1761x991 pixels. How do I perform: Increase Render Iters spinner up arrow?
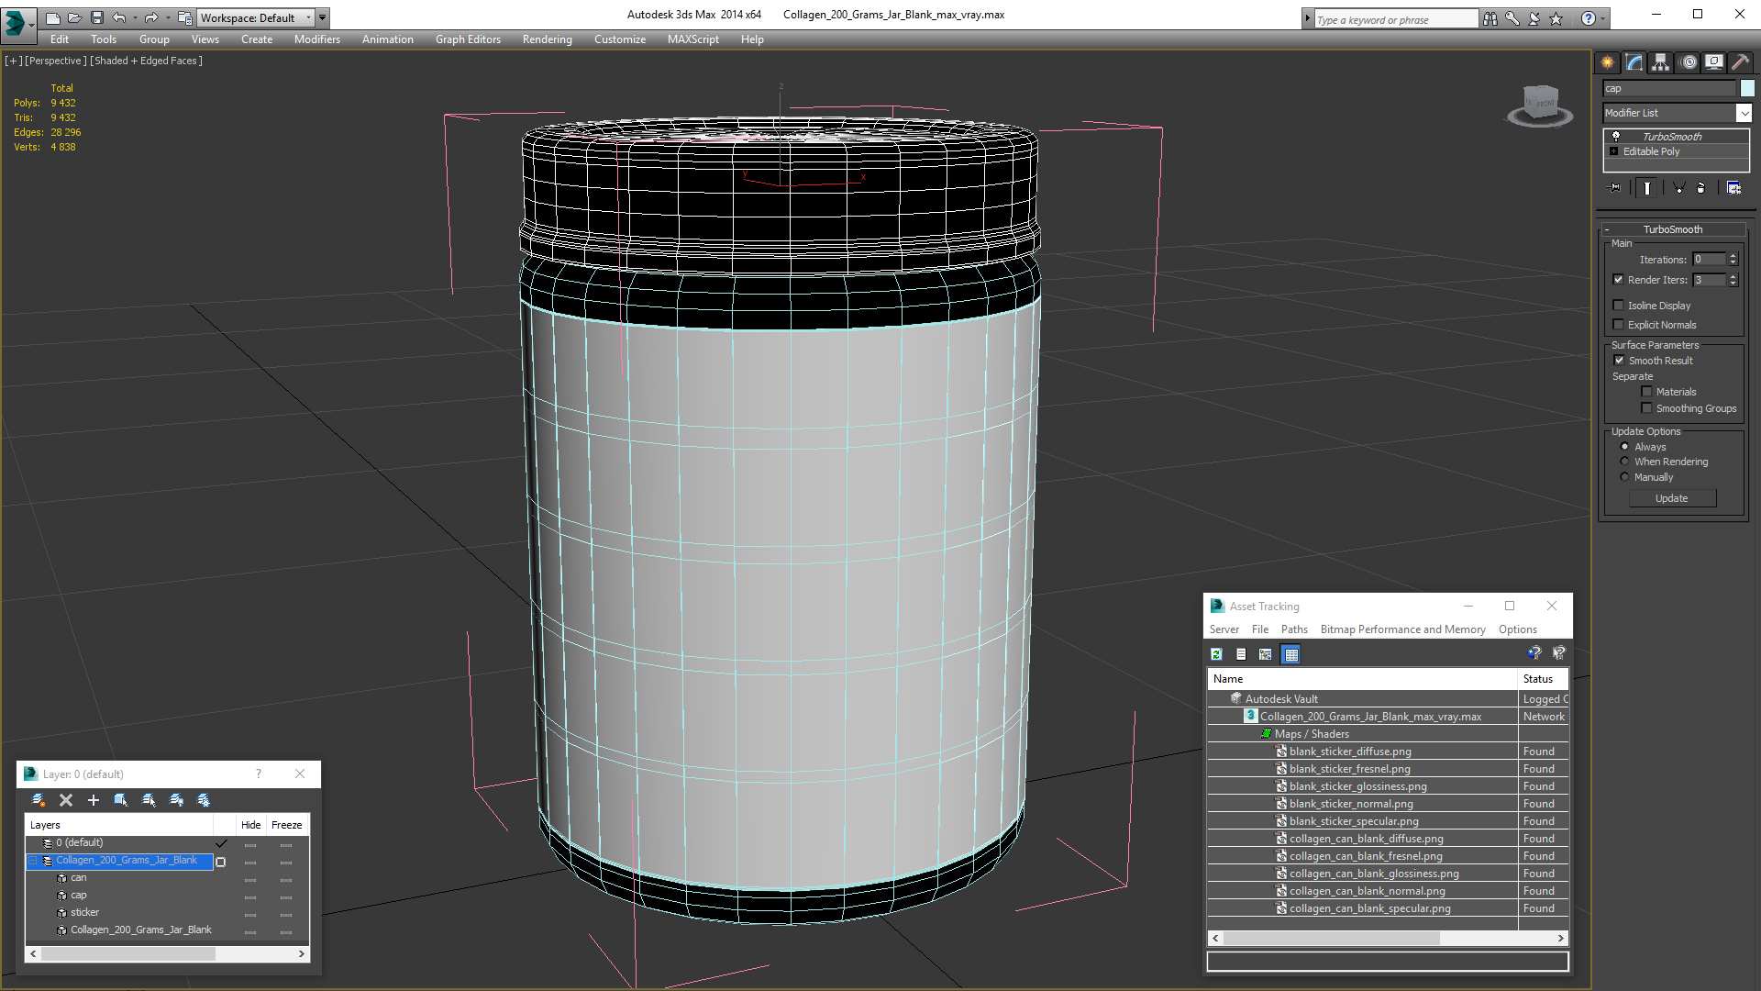click(x=1733, y=276)
